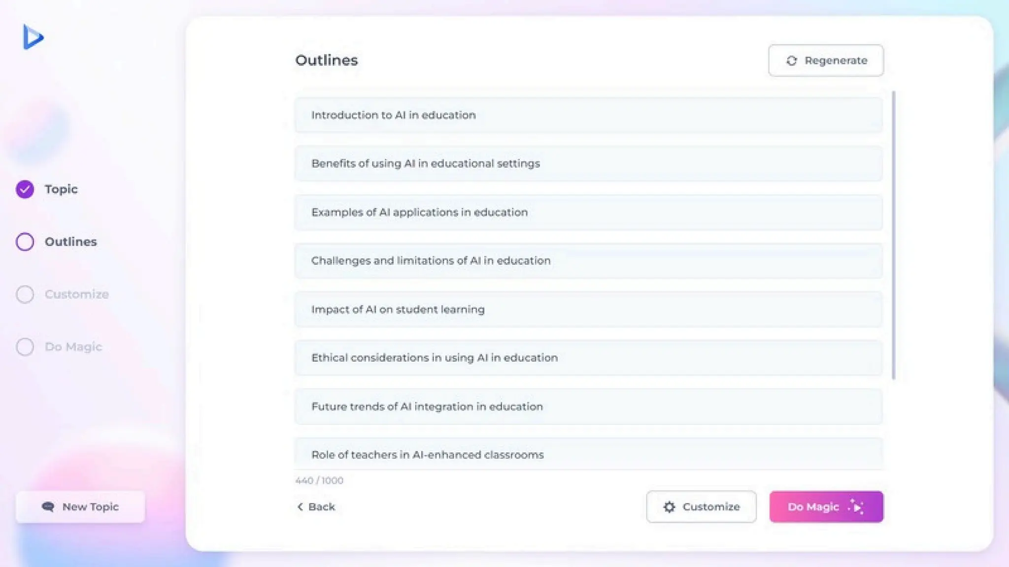
Task: Edit the 'Benefits of using AI' outline field
Action: [588, 163]
